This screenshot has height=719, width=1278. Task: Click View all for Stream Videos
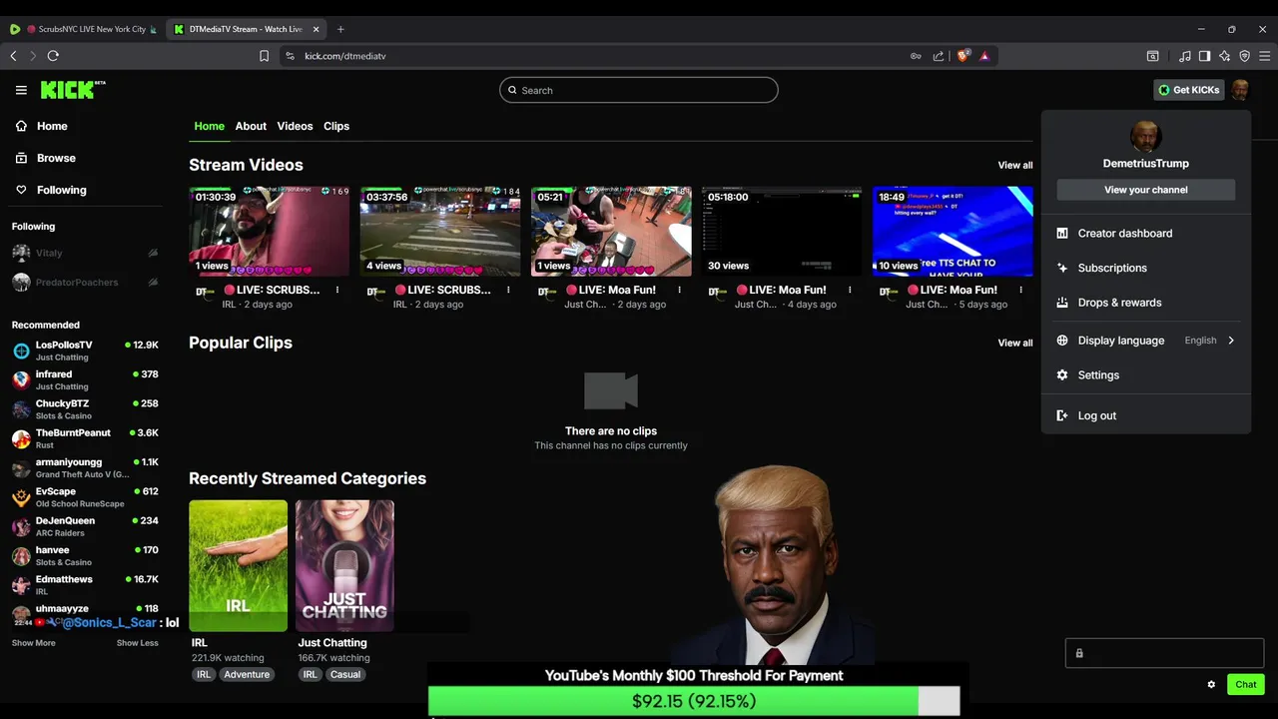coord(1015,165)
